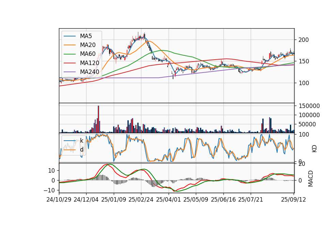Click the 25/06/16 date label
327x235 pixels.
tap(223, 200)
